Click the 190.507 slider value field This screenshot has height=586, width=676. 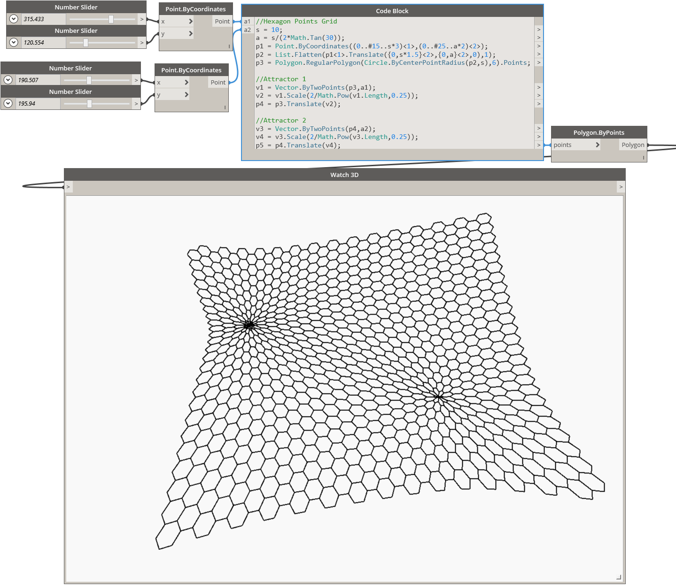click(38, 80)
